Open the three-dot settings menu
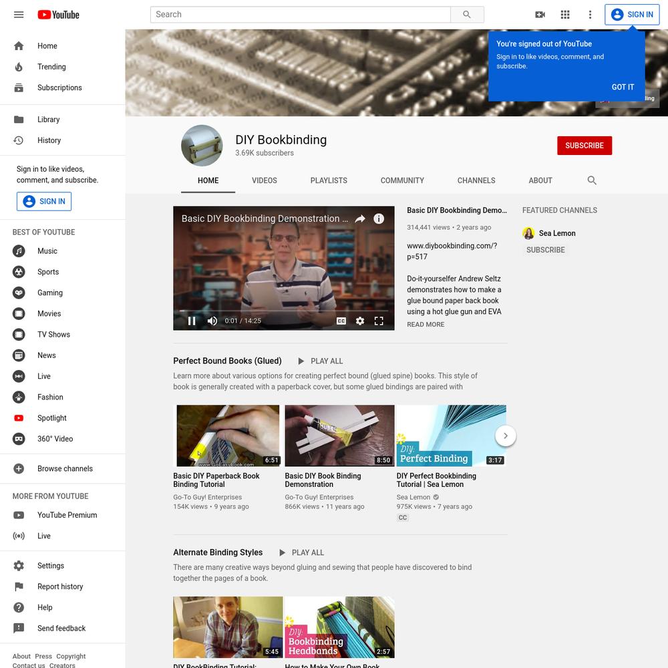668x668 pixels. [590, 15]
